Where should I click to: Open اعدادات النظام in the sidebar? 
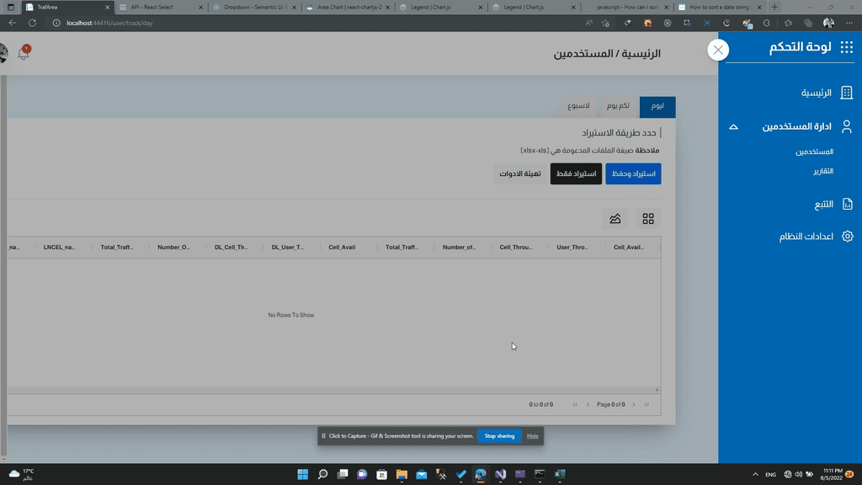coord(806,237)
